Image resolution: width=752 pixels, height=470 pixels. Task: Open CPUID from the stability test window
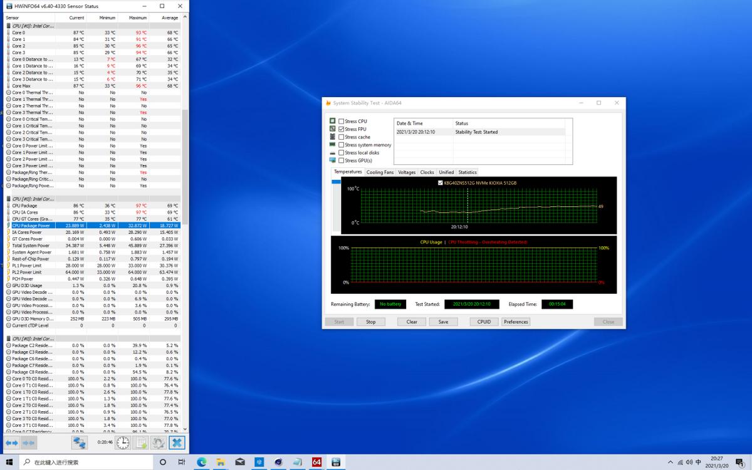[483, 321]
